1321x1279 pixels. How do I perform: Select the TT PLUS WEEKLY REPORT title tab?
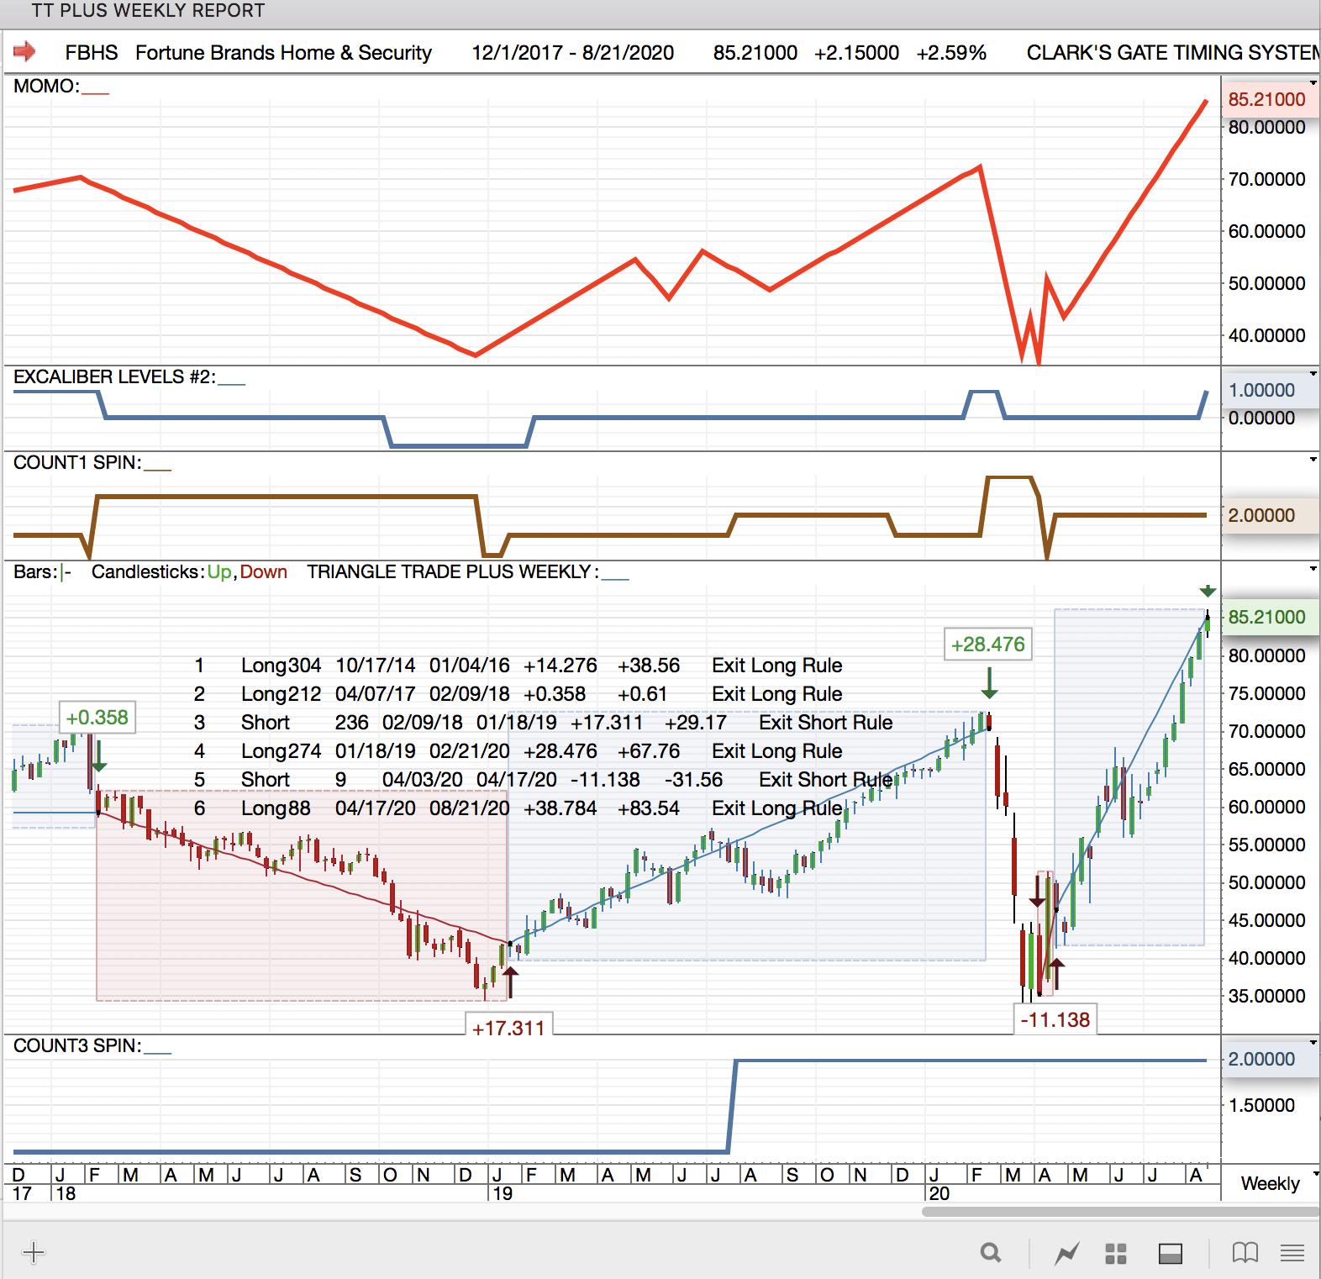click(x=148, y=11)
